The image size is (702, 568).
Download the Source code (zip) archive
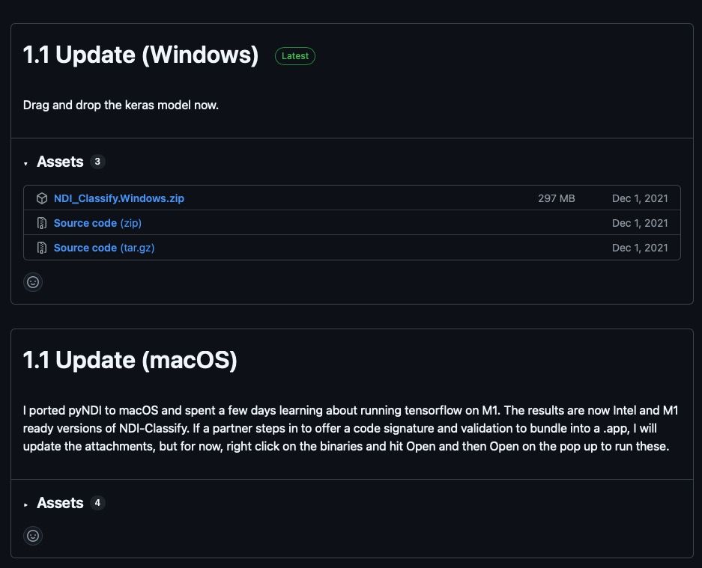[x=97, y=223]
